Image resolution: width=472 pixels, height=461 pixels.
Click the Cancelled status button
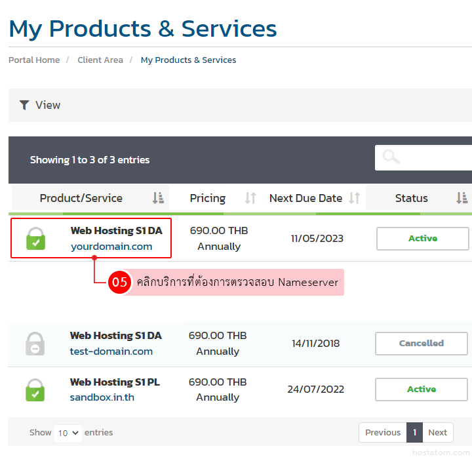422,344
